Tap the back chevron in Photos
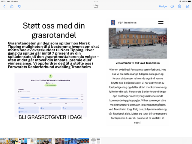 (x=4, y=6)
